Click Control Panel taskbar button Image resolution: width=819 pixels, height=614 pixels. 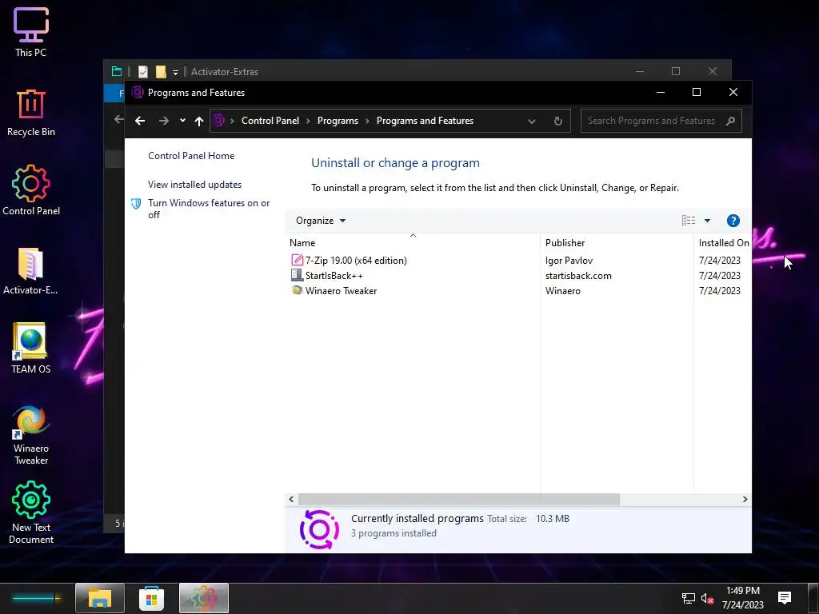[204, 598]
